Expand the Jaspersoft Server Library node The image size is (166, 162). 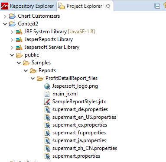tap(12, 48)
